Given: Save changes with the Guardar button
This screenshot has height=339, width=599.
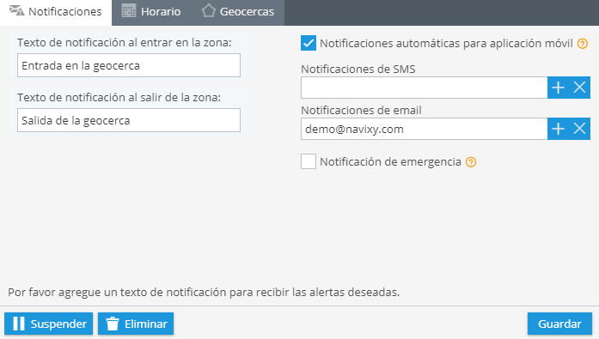Looking at the screenshot, I should click(x=559, y=324).
